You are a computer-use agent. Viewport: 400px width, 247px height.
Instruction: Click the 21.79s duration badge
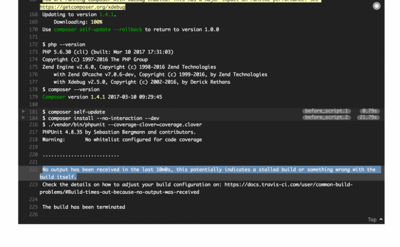tap(368, 117)
